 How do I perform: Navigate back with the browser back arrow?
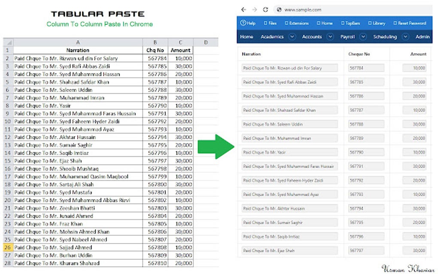coord(243,9)
